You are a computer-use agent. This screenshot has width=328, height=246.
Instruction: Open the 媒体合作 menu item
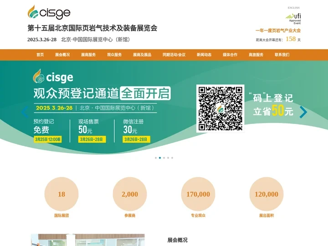click(230, 55)
